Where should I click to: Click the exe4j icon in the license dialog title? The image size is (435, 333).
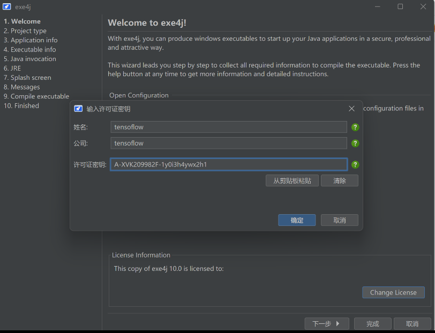click(78, 109)
